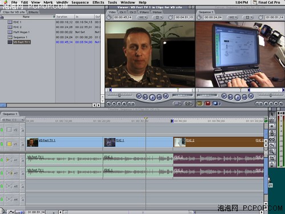
Task: Select the Roll edit tool
Action: click(x=272, y=133)
